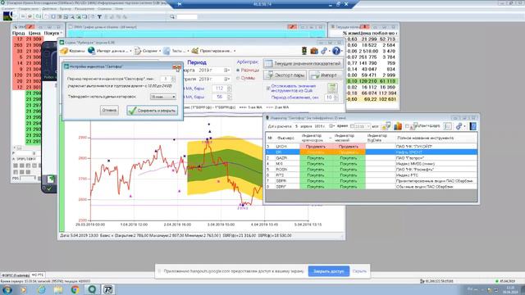Open help with the blue question mark icon

pyautogui.click(x=336, y=51)
